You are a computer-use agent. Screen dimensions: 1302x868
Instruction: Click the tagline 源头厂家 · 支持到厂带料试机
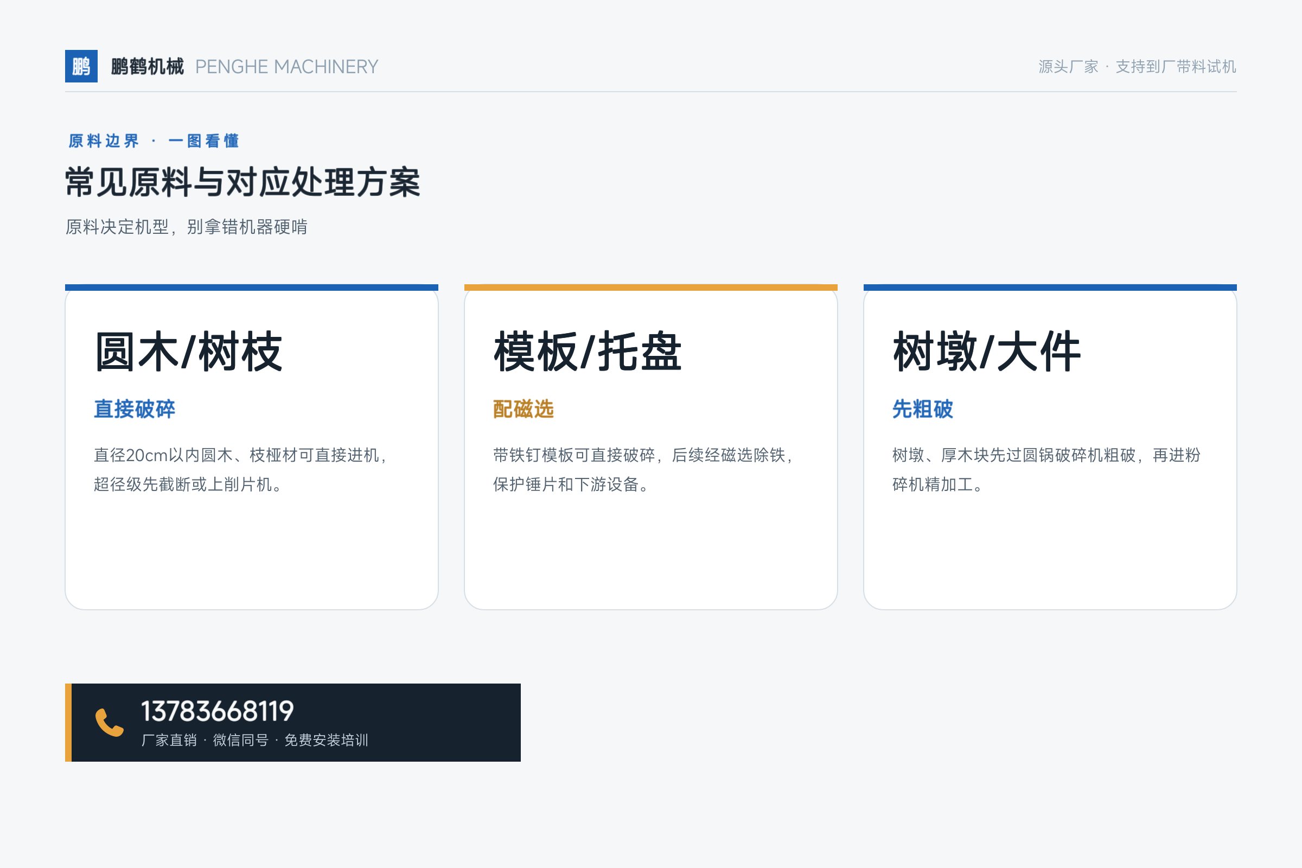(1137, 66)
